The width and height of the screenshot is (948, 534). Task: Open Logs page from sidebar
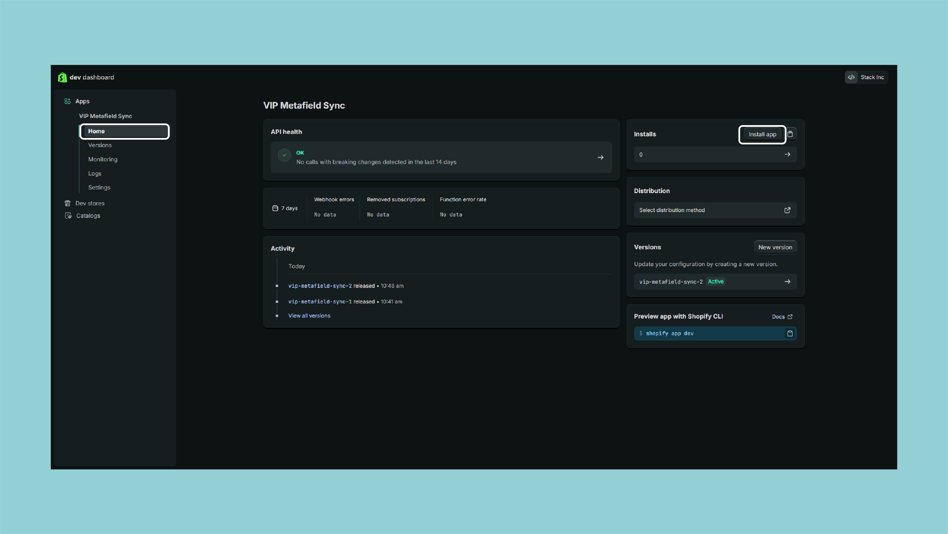click(x=94, y=173)
